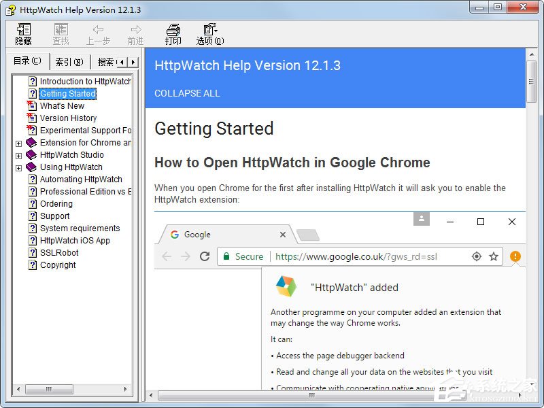Click the Back (上一步) arrow icon
544x408 pixels.
98,29
